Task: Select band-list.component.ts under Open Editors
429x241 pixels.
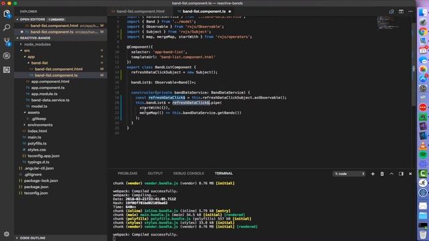Action: coord(60,32)
